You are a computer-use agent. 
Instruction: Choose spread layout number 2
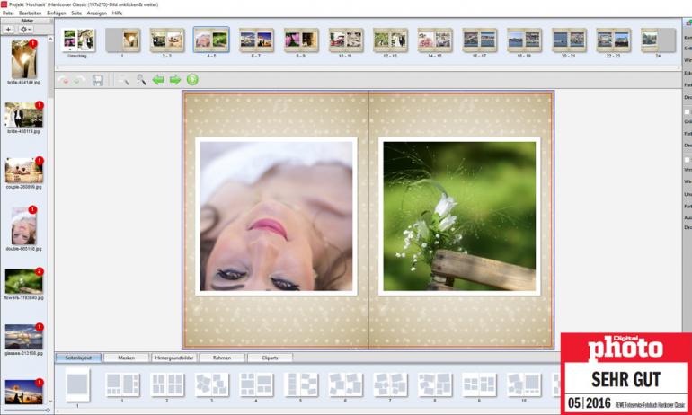167,384
